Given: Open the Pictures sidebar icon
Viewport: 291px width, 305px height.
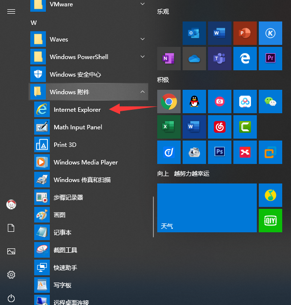Looking at the screenshot, I should [x=11, y=251].
